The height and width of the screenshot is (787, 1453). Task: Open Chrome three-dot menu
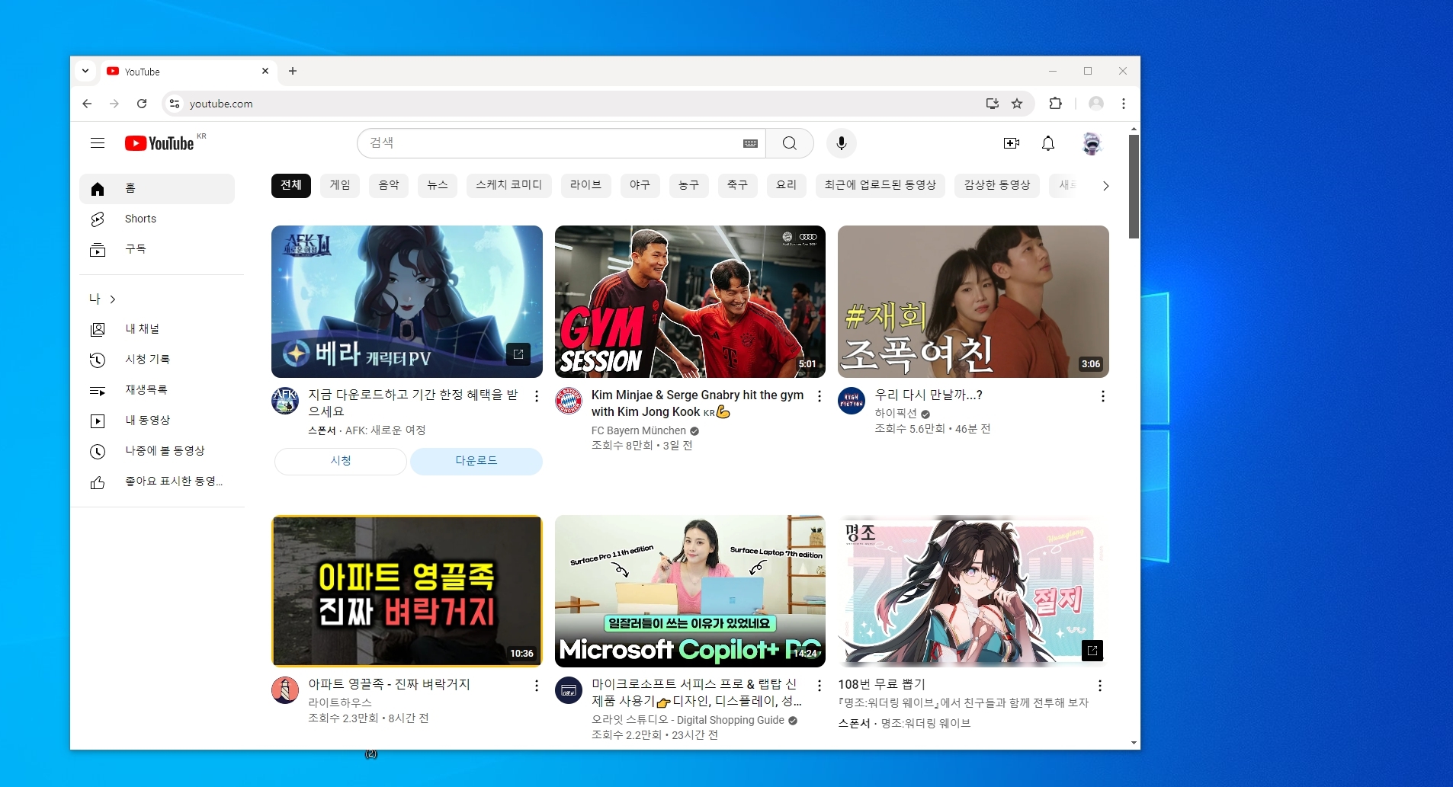point(1124,104)
